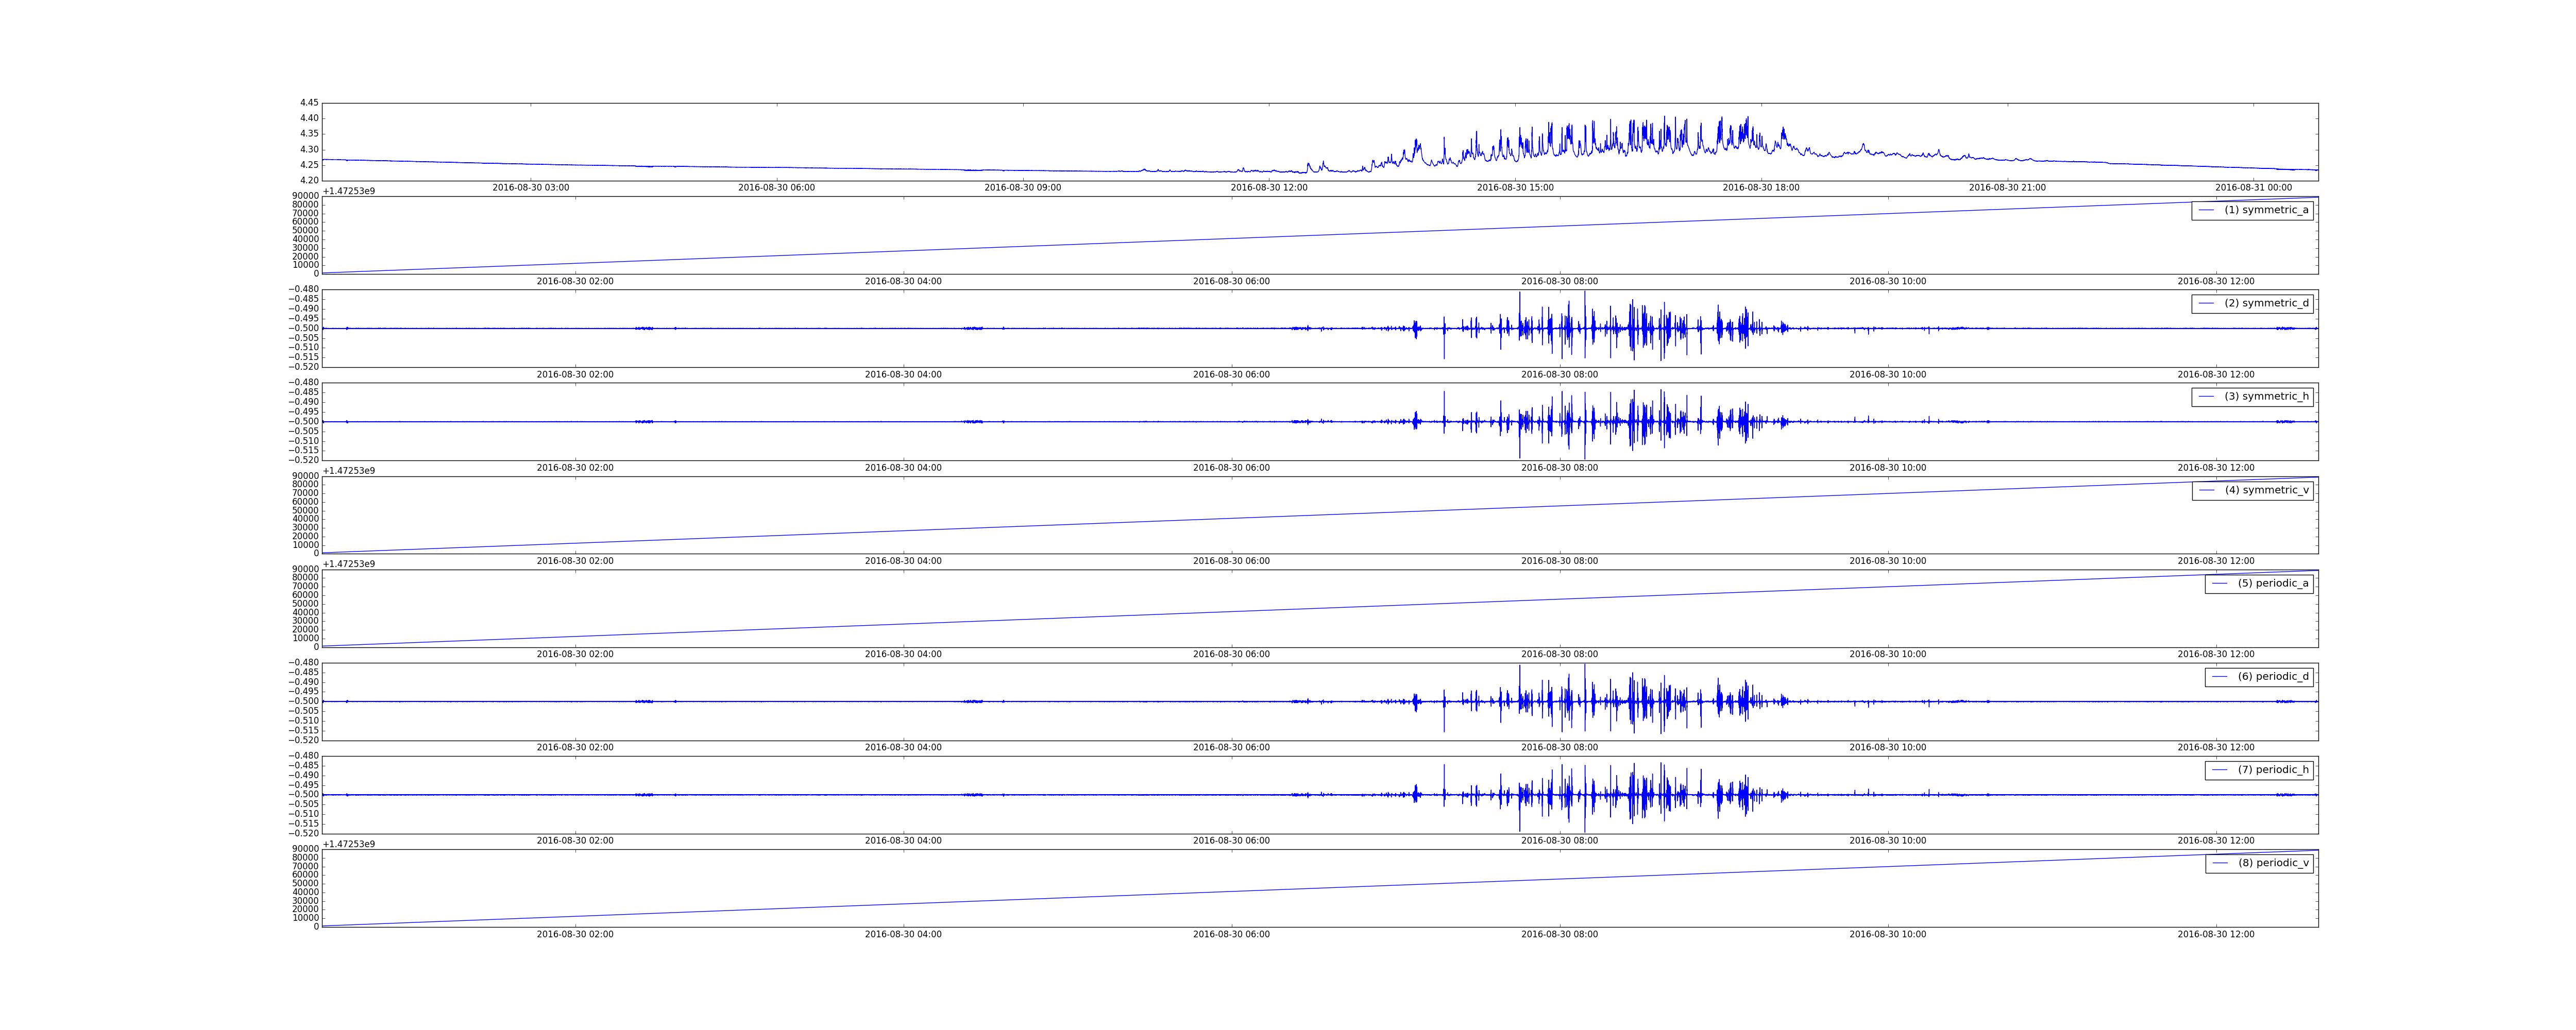Click the +1.47253e9 offset above symmetric_a plot

tap(348, 191)
